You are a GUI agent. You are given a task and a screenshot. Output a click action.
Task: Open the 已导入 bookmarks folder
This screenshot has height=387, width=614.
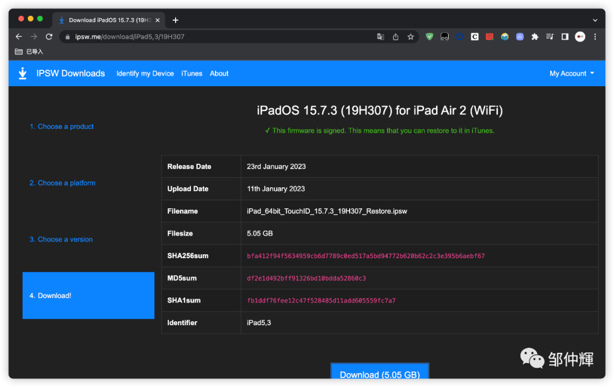tap(29, 52)
